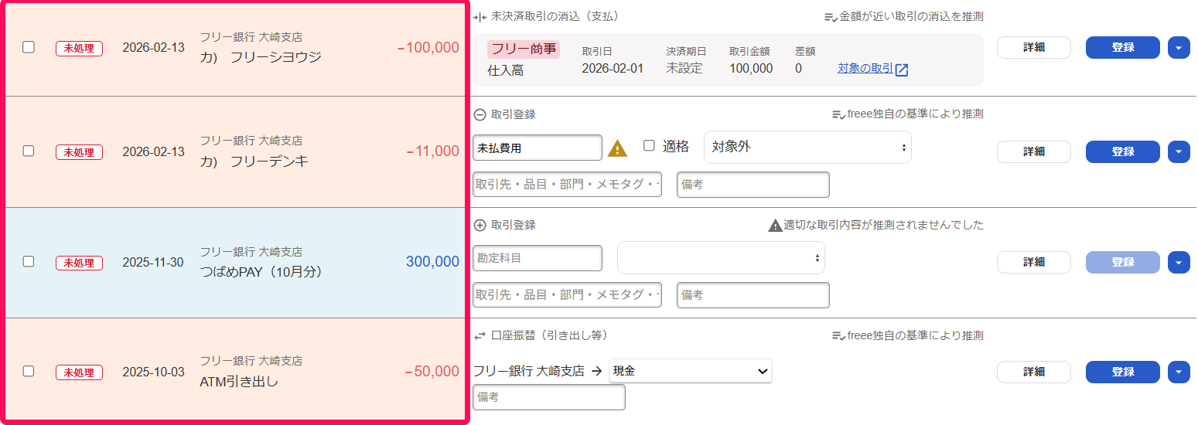Image resolution: width=1198 pixels, height=425 pixels.
Task: Click the date 2025-11-30
Action: click(153, 263)
